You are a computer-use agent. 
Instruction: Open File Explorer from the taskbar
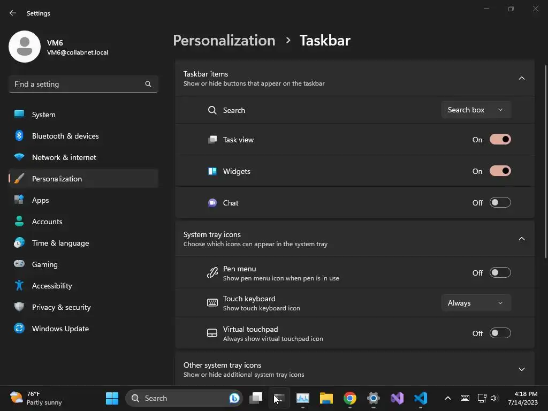(x=326, y=398)
